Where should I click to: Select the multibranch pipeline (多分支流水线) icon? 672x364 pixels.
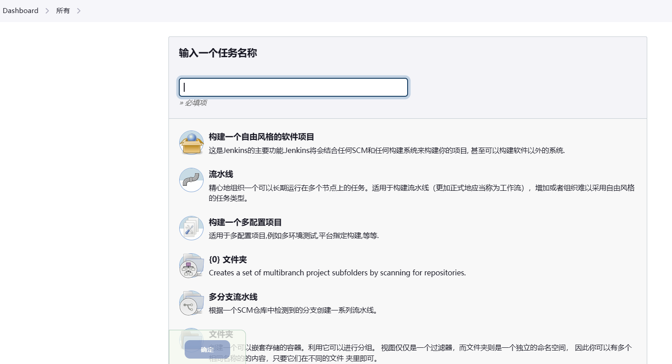point(191,303)
